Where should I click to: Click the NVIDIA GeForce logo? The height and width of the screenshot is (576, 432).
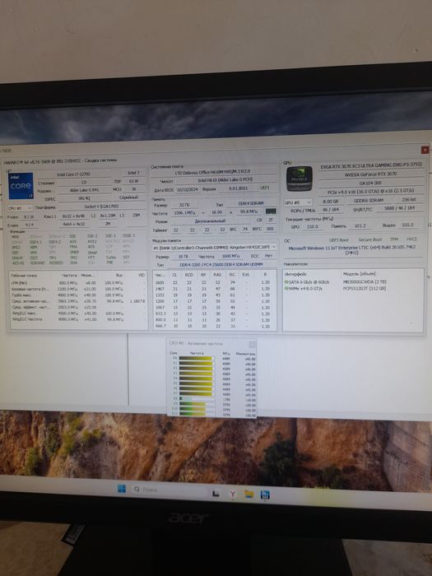[300, 179]
